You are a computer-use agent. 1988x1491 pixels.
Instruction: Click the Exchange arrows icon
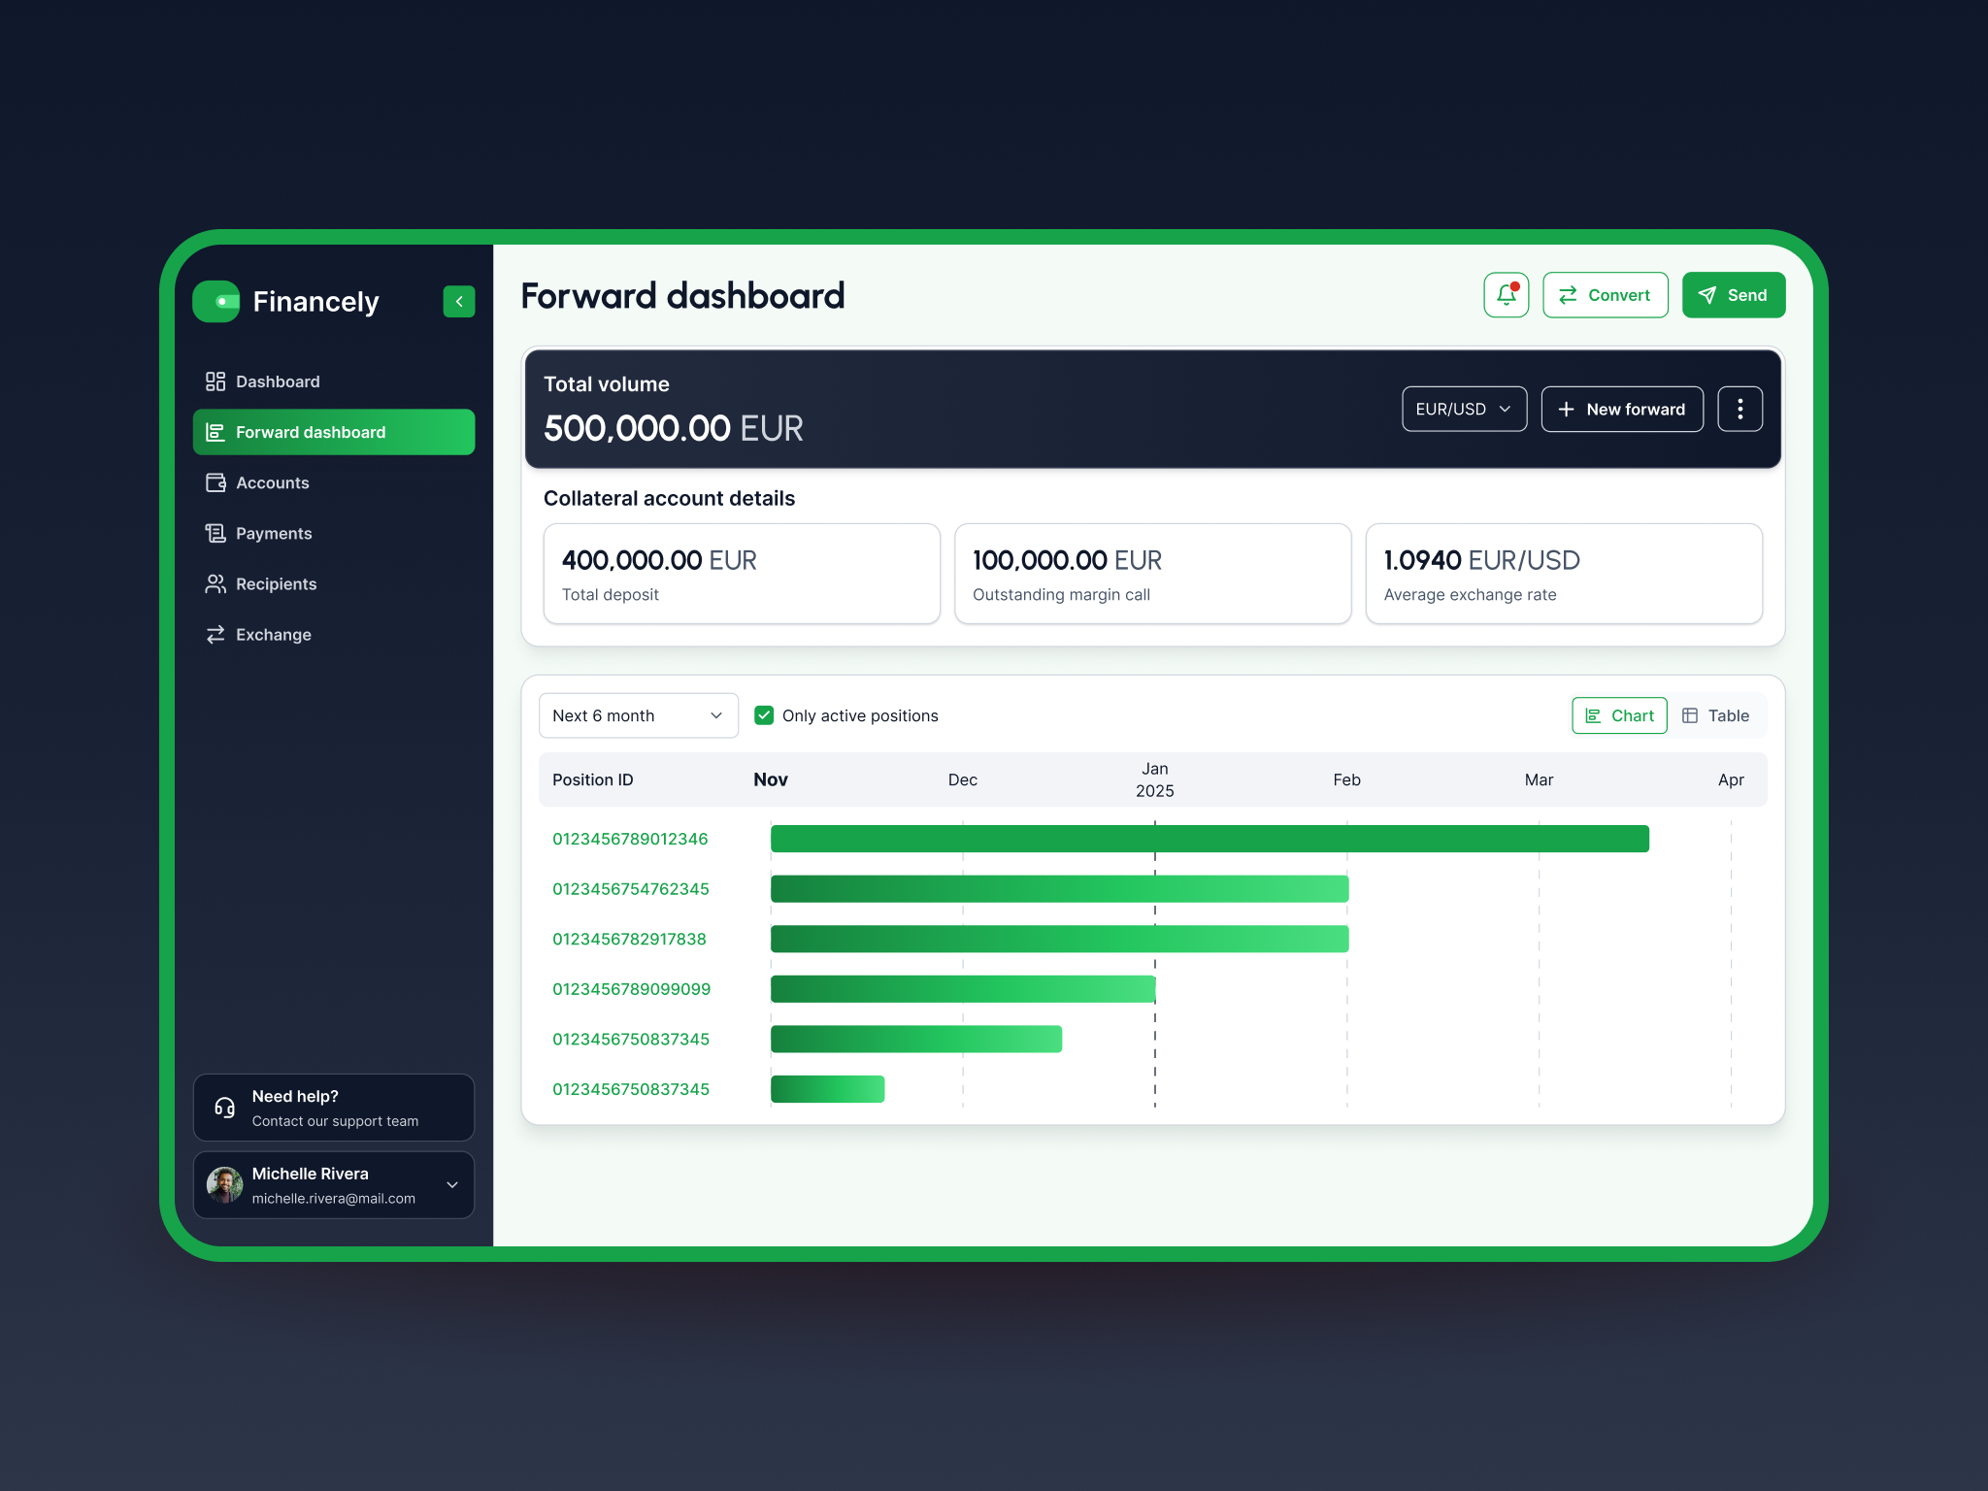[215, 634]
